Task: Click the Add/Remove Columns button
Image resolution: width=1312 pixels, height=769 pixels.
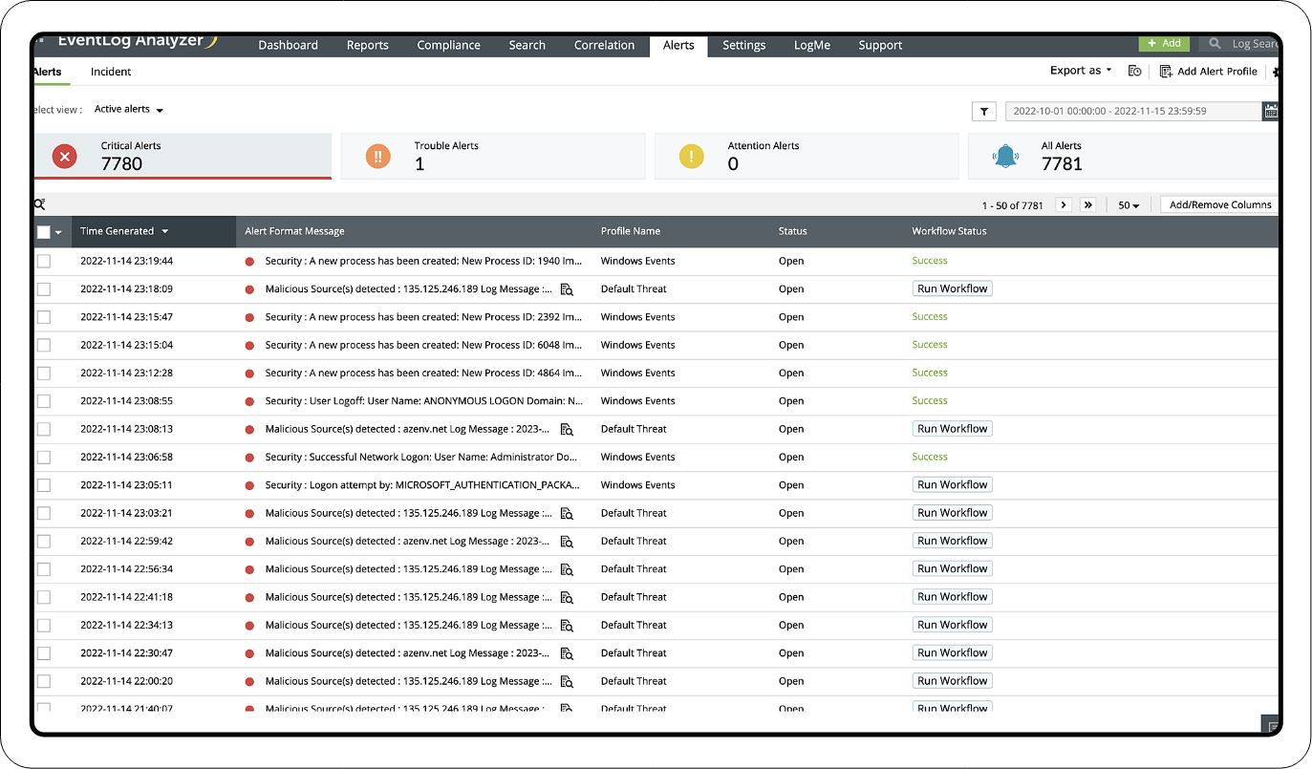Action: pyautogui.click(x=1220, y=205)
